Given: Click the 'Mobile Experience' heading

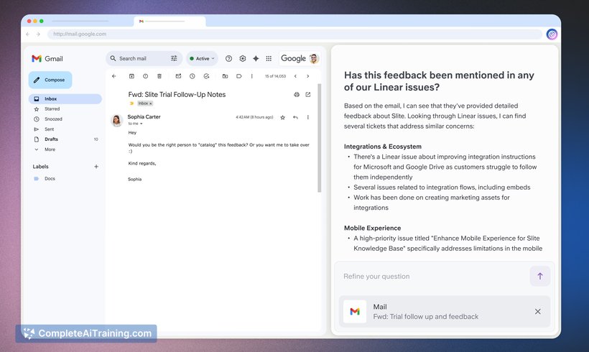Looking at the screenshot, I should 372,228.
